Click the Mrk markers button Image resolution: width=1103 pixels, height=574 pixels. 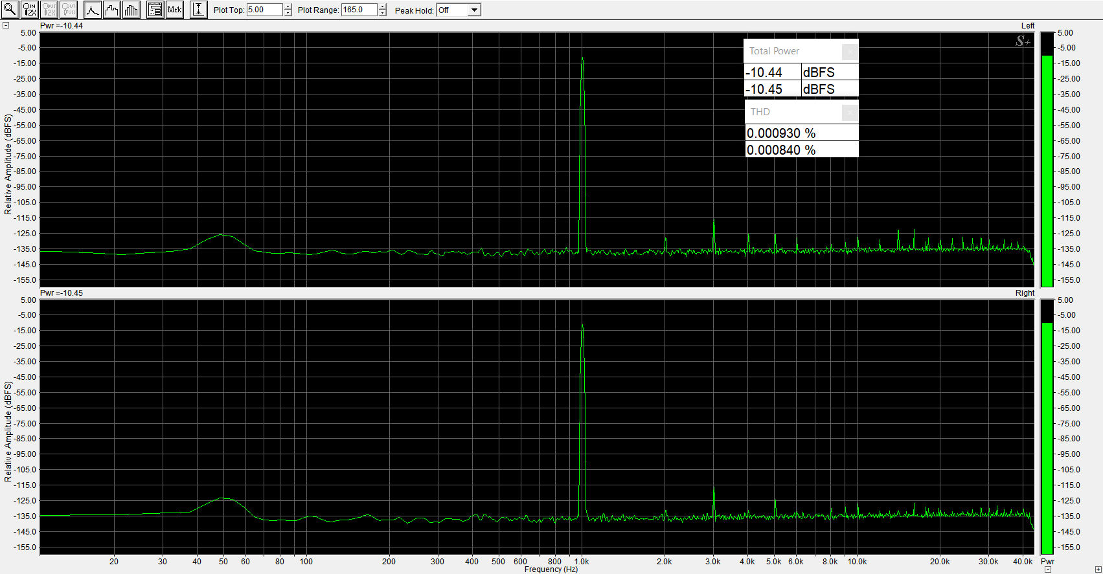[x=174, y=10]
